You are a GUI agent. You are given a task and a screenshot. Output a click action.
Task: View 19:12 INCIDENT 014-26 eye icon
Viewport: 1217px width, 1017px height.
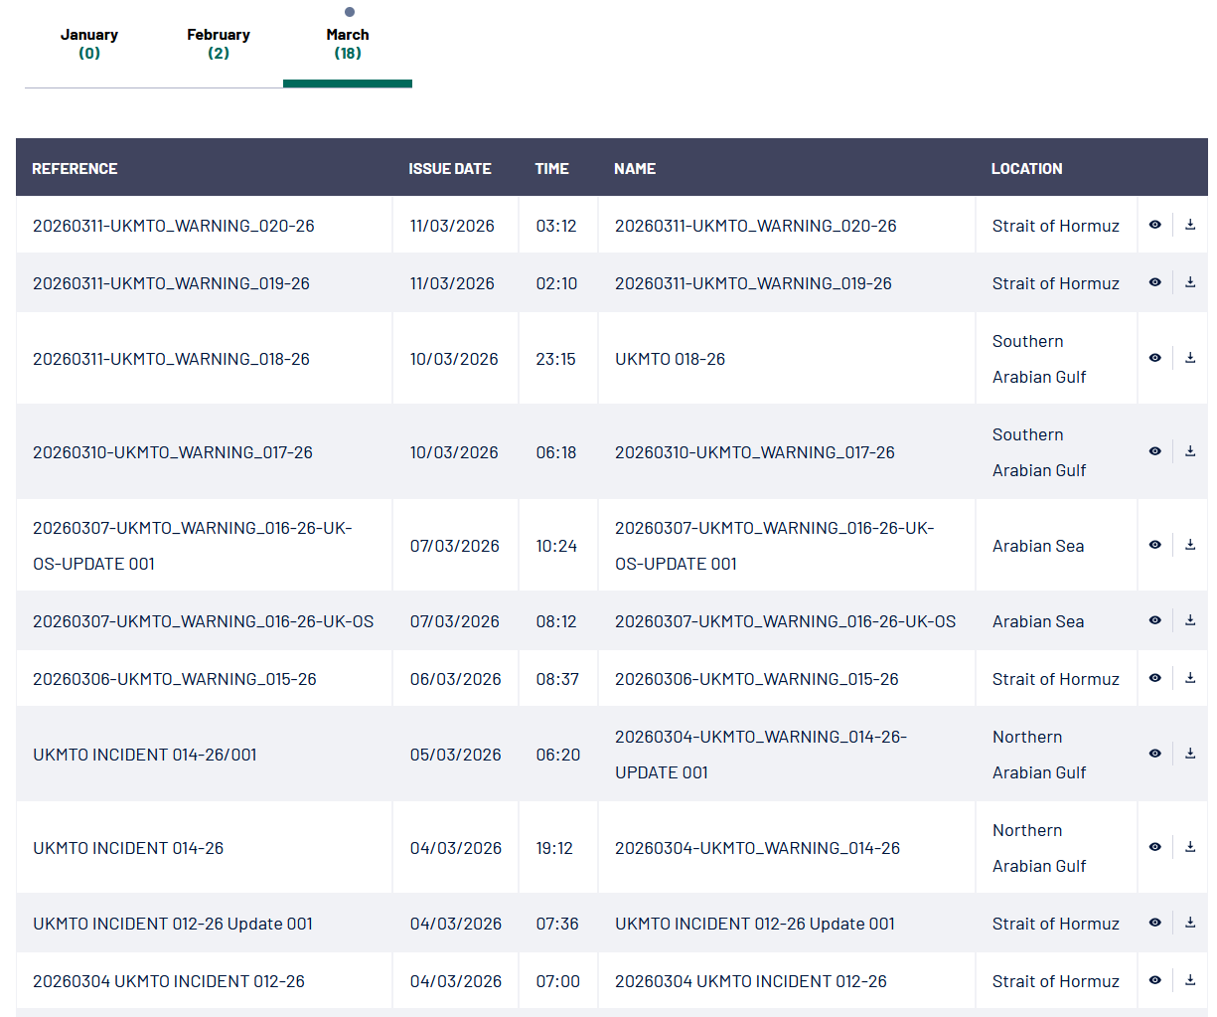tap(1154, 847)
